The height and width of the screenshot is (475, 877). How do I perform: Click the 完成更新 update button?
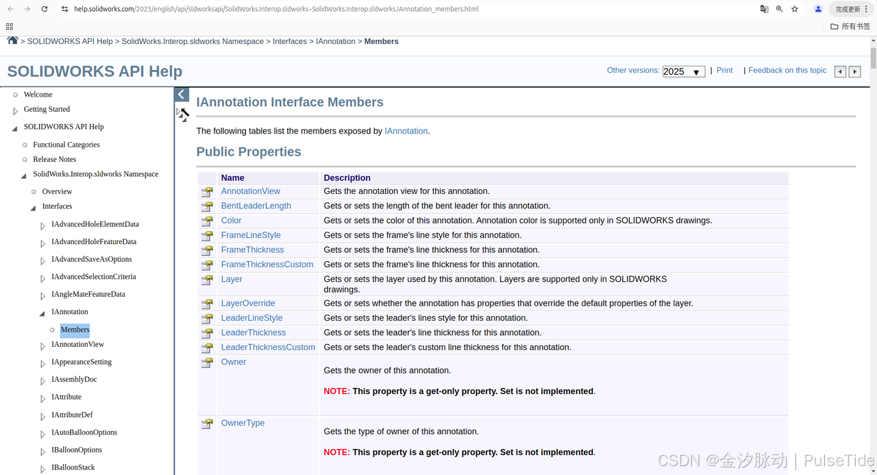(x=852, y=9)
